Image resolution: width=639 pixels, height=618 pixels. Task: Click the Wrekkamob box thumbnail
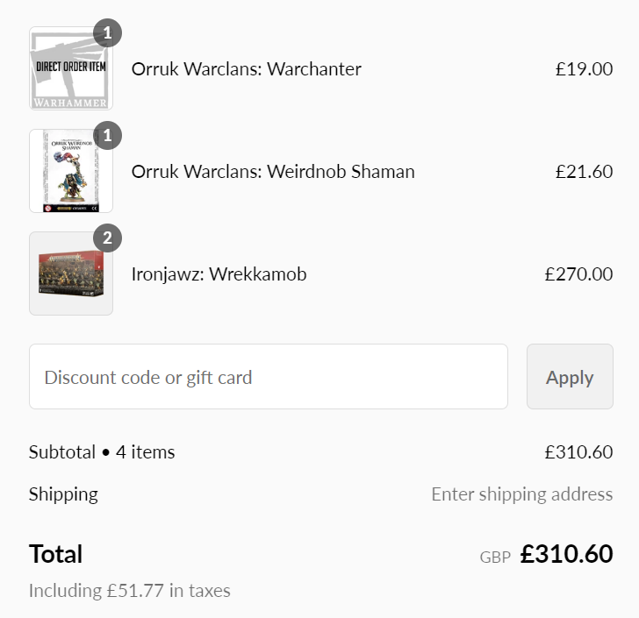70,273
